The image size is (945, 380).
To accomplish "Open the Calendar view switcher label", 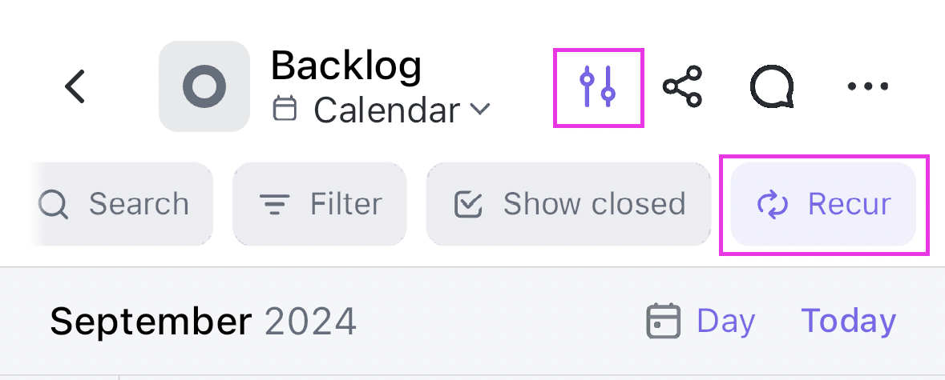I will pos(387,110).
